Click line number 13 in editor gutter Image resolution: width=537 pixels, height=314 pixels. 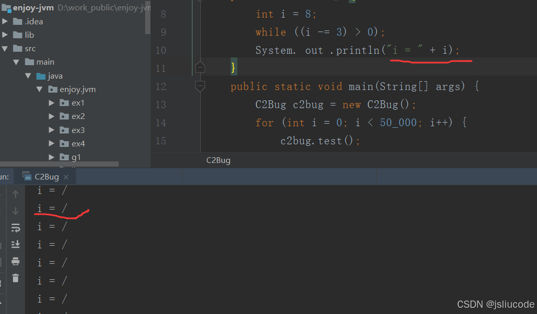click(x=161, y=104)
